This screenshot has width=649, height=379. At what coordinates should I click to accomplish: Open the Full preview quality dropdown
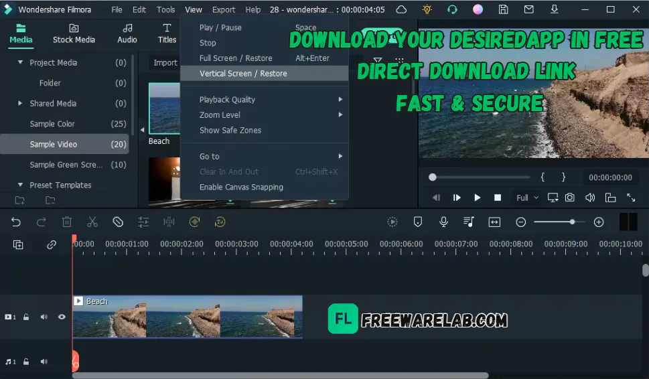click(x=527, y=198)
